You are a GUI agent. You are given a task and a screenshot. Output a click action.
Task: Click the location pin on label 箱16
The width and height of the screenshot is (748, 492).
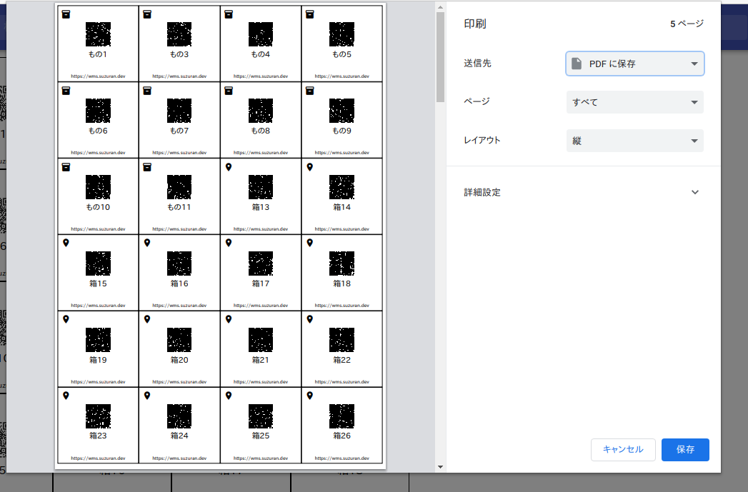[x=147, y=243]
